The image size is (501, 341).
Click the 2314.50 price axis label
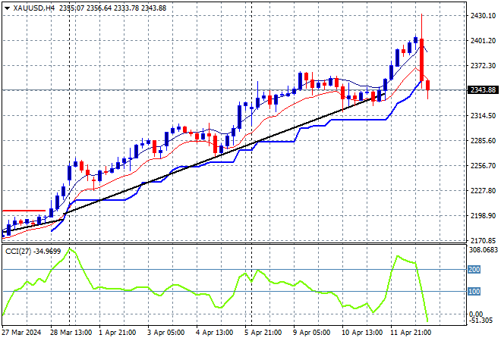(x=482, y=115)
